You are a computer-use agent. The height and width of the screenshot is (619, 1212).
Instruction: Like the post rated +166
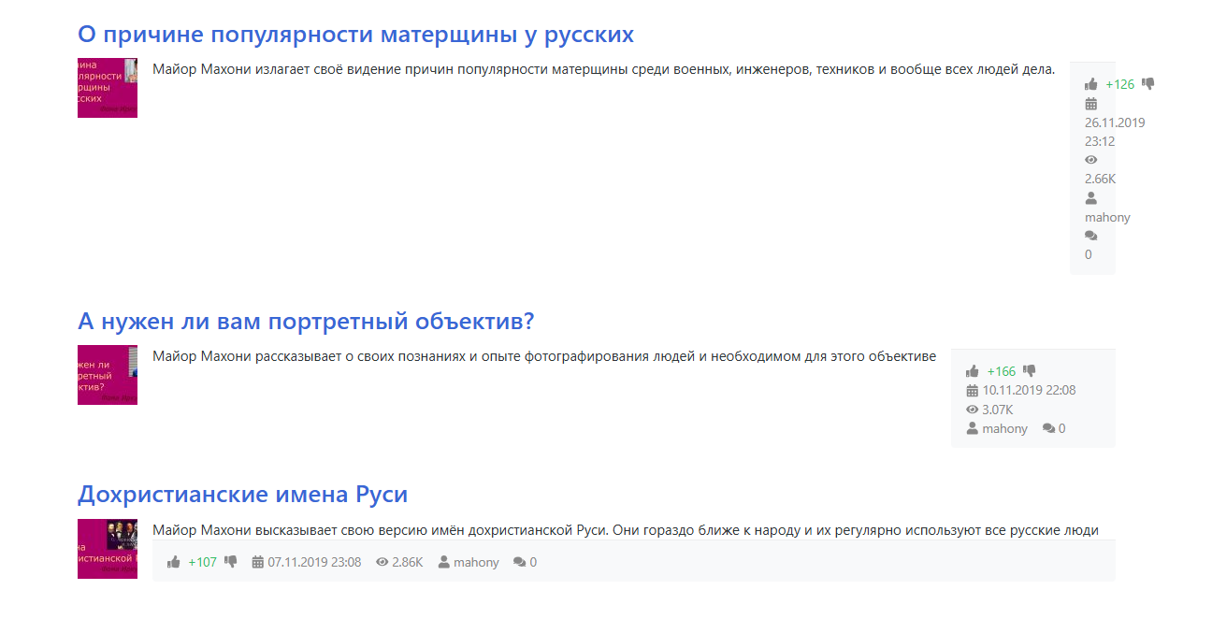973,371
